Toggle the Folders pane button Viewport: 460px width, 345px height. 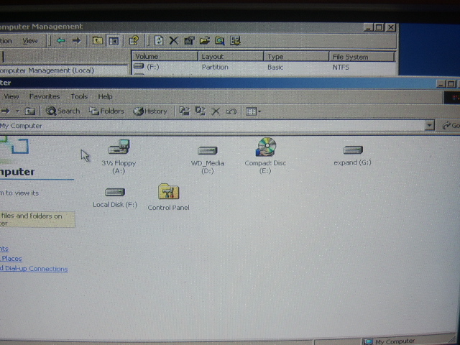coord(106,111)
